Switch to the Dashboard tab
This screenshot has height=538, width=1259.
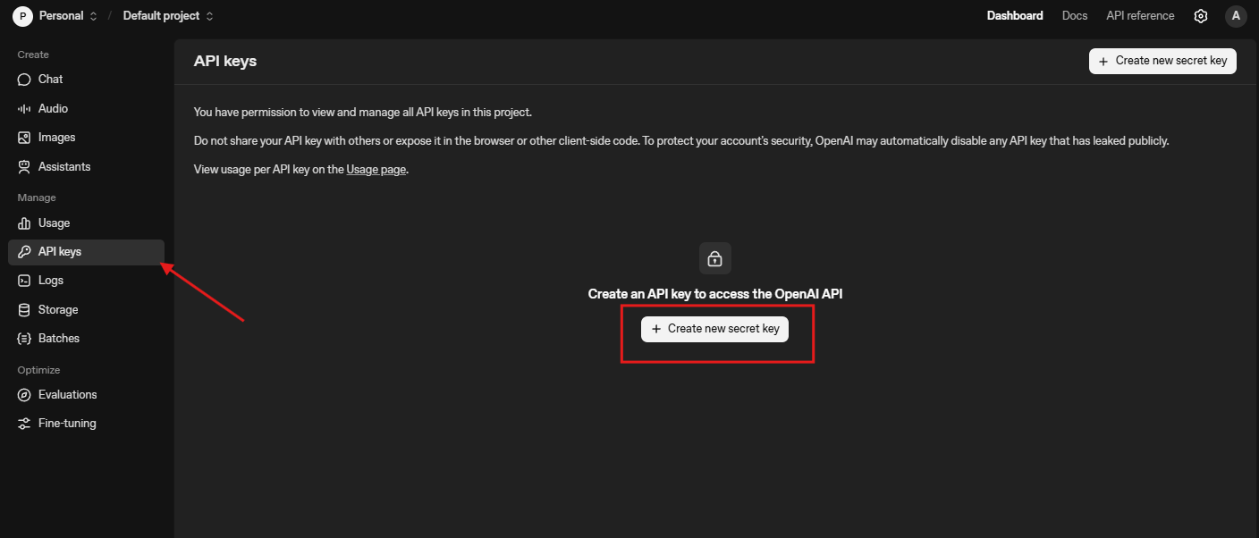click(1015, 16)
